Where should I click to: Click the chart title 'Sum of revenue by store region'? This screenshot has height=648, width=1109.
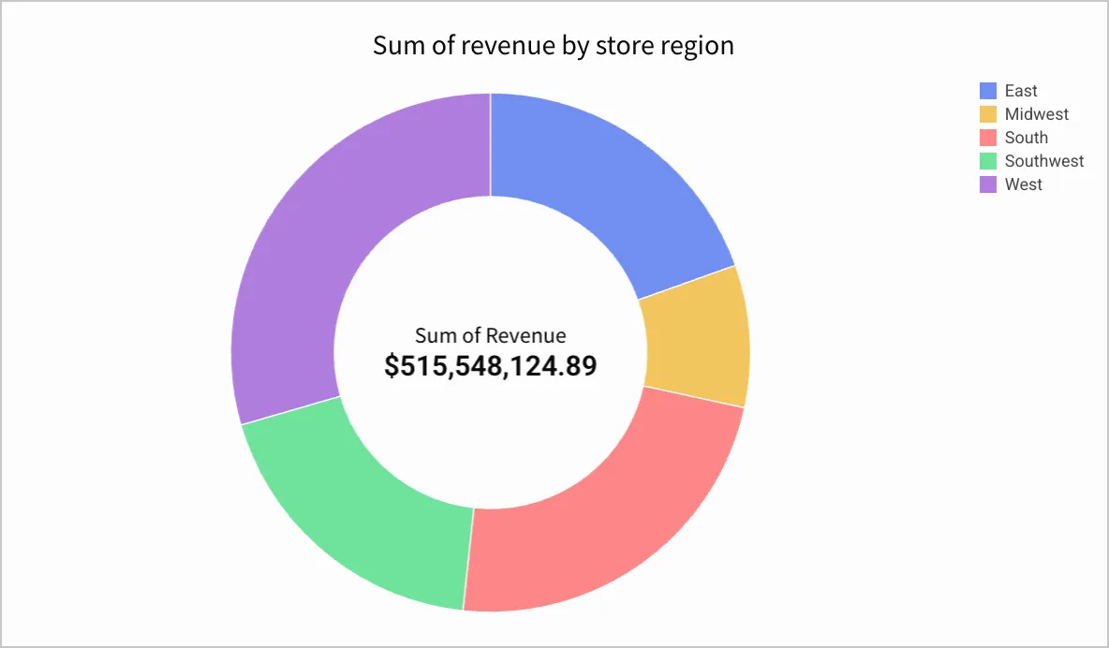pyautogui.click(x=553, y=45)
